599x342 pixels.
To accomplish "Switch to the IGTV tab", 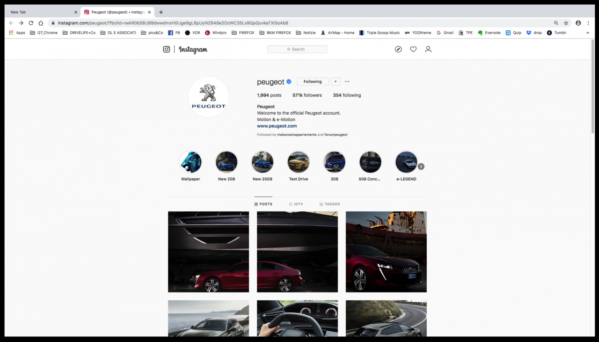I will (x=296, y=204).
